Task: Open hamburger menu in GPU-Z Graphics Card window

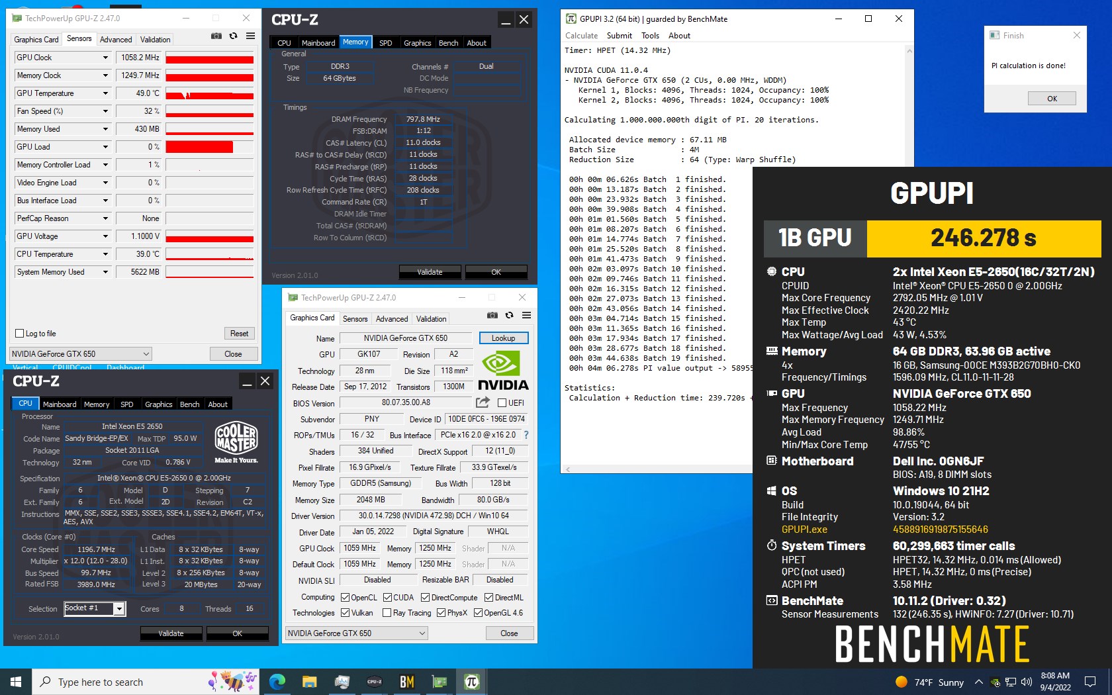Action: (x=526, y=315)
